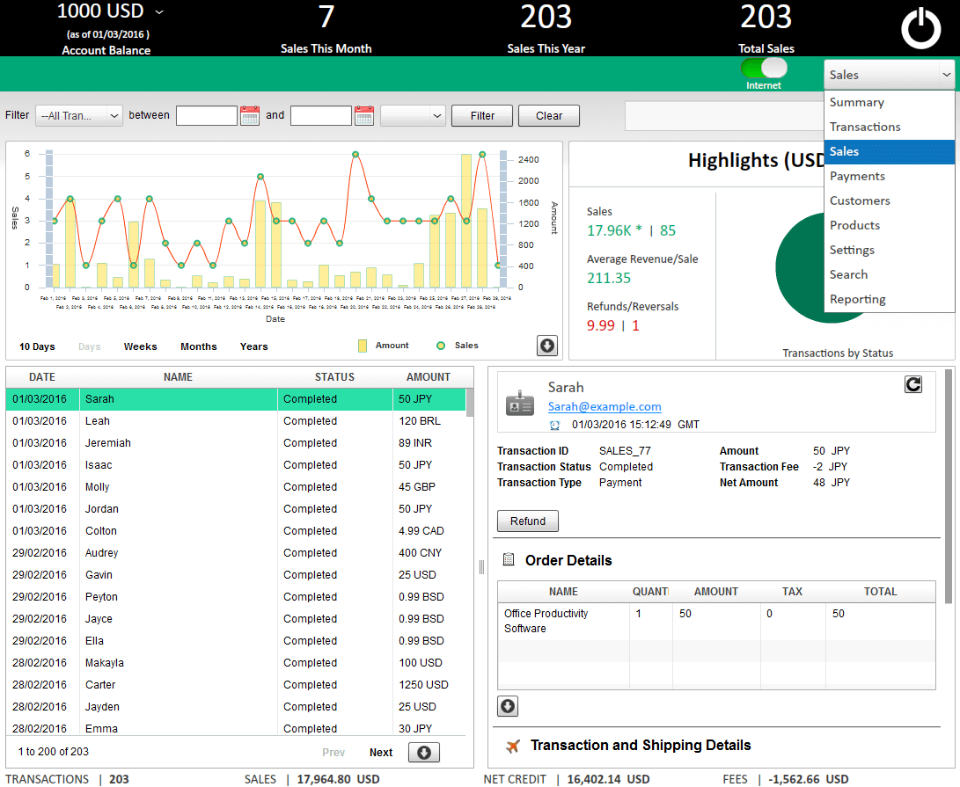Sort transactions by AMOUNT column
The width and height of the screenshot is (960, 787).
click(x=429, y=377)
